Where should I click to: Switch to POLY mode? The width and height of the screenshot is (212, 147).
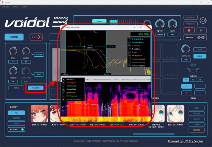tap(200, 50)
